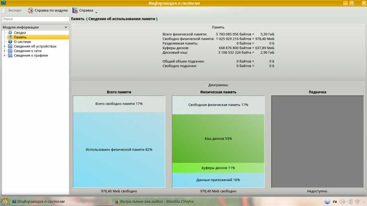367x206 pixels.
Task: Click the blue info icon for О системе
Action: tap(10, 42)
